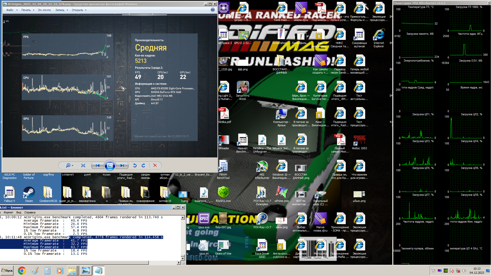
Task: Click Notepad vertical scrollbar down arrow
Action: [183, 258]
